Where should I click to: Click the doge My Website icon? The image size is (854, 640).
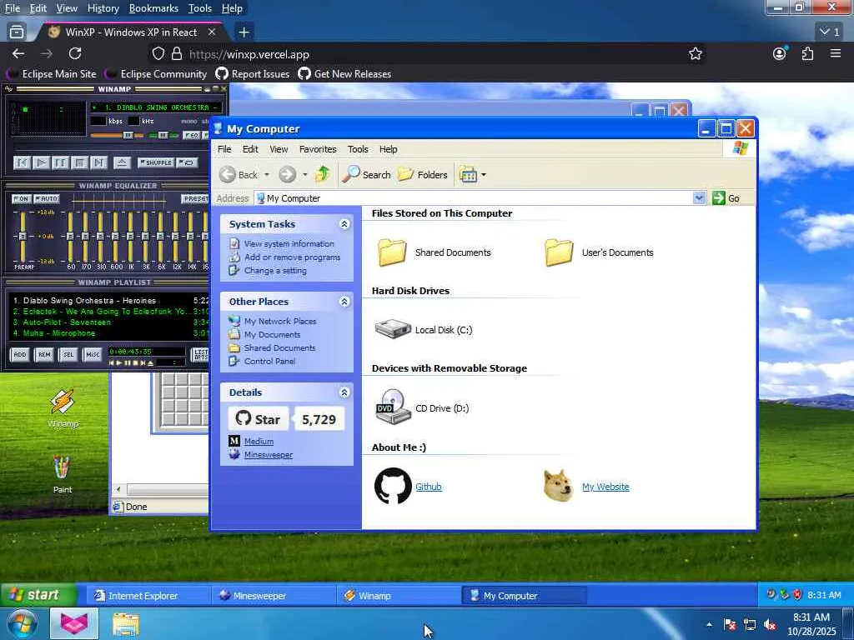point(559,486)
